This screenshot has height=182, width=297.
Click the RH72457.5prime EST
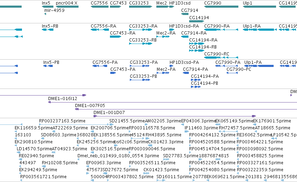228,131
